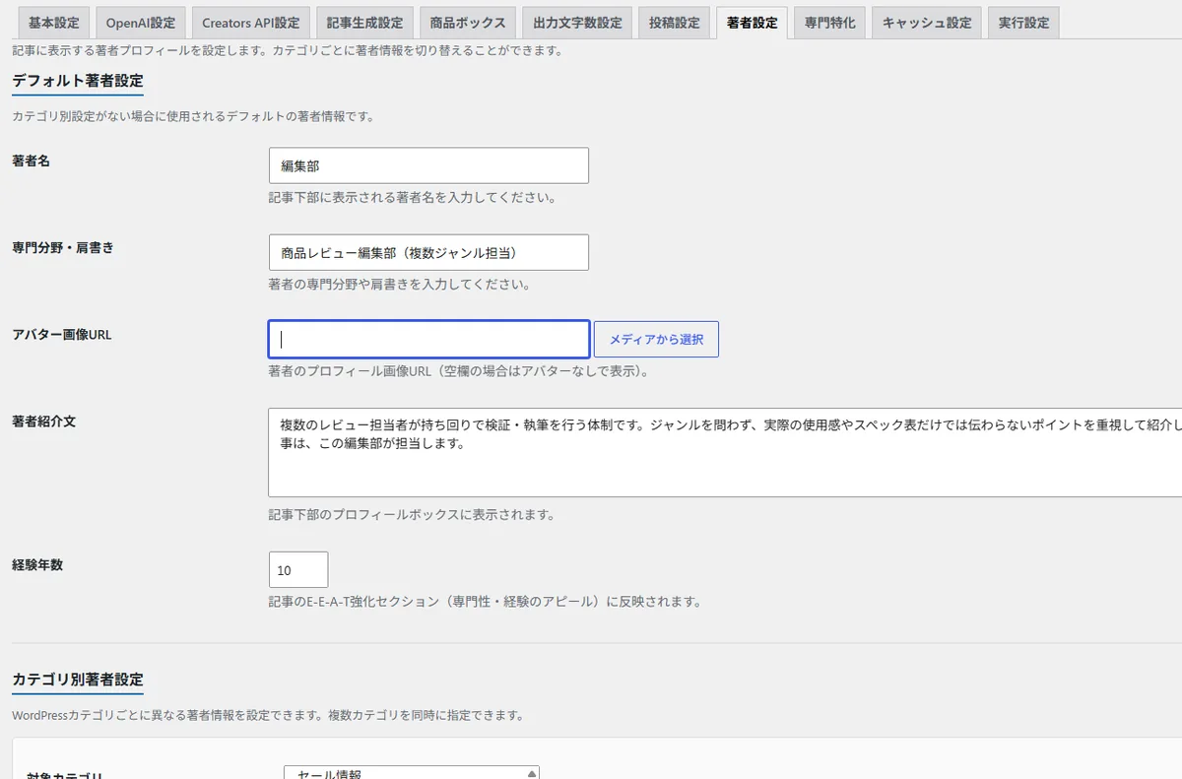The height and width of the screenshot is (779, 1182).
Task: Click the hint 著者の専門分野や肩書きを入力してください。
Action: click(400, 285)
